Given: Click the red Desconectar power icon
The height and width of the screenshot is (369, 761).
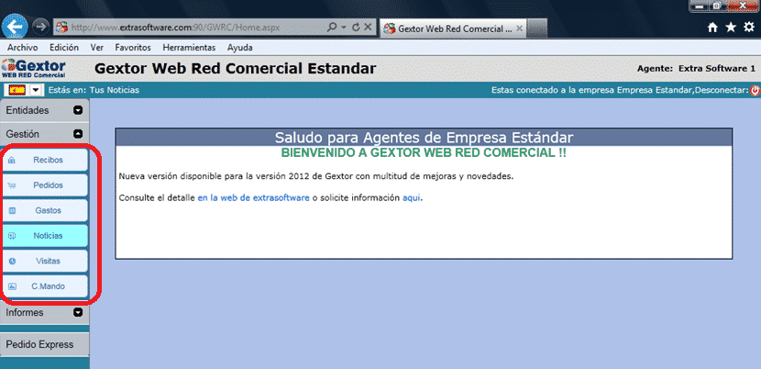Looking at the screenshot, I should (755, 90).
